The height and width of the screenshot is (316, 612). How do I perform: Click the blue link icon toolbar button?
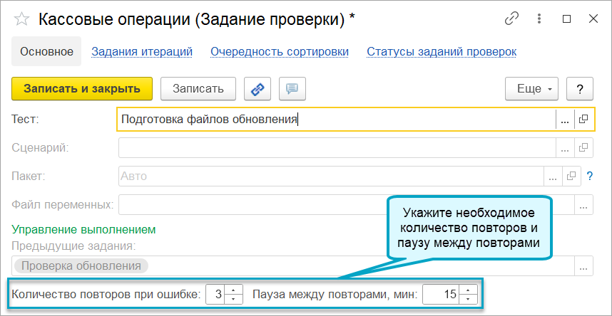point(257,89)
